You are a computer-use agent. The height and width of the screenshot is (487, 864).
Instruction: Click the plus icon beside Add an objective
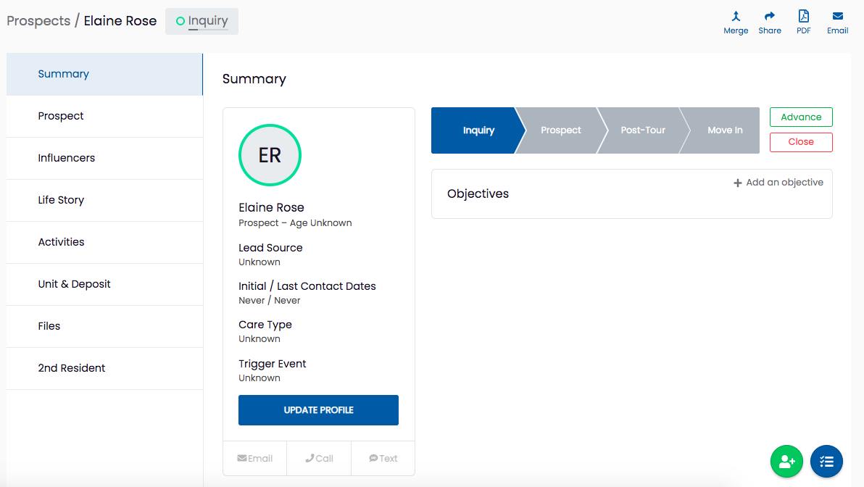coord(737,183)
